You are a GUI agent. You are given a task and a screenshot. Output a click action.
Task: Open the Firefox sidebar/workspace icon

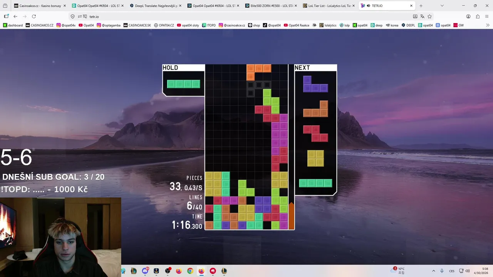(6, 17)
